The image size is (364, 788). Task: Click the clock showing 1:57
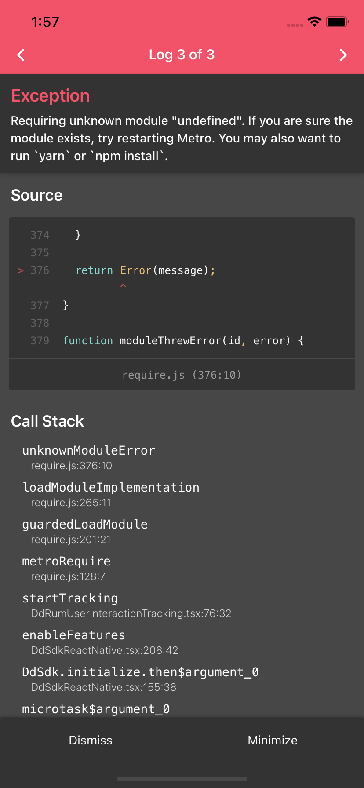point(46,21)
